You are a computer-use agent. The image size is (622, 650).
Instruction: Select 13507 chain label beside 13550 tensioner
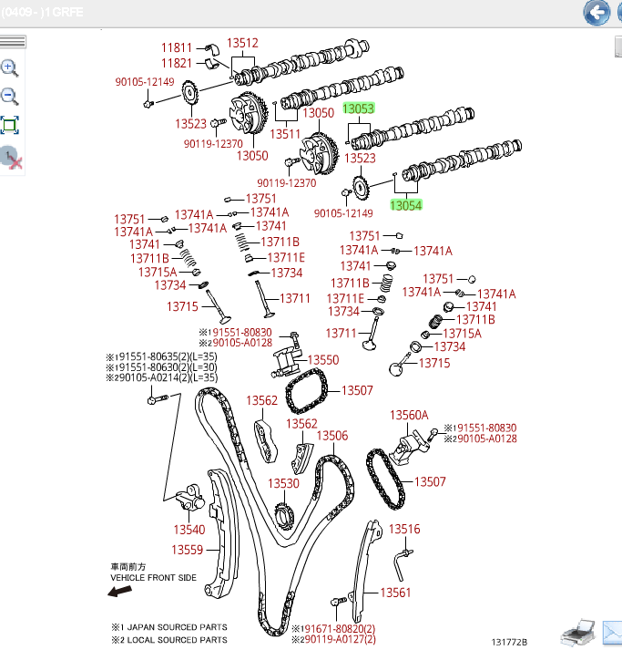pyautogui.click(x=357, y=390)
